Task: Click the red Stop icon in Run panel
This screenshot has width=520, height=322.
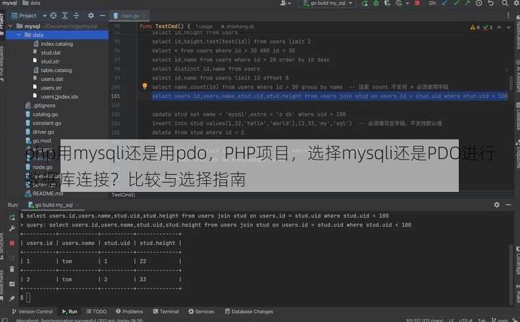Action: pos(13,243)
